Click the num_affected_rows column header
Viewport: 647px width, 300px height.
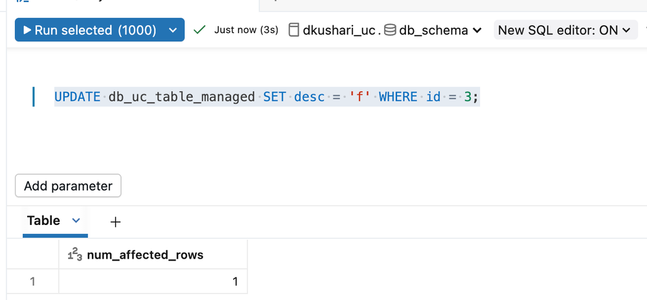pyautogui.click(x=145, y=255)
